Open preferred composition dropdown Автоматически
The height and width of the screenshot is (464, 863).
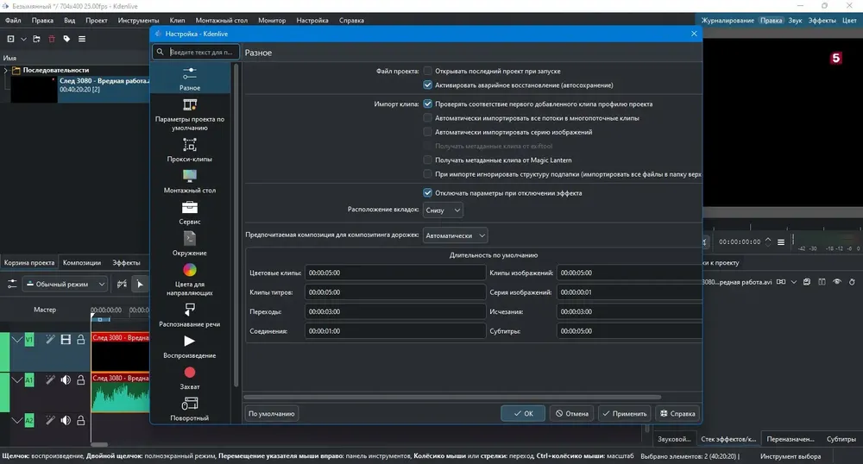455,235
